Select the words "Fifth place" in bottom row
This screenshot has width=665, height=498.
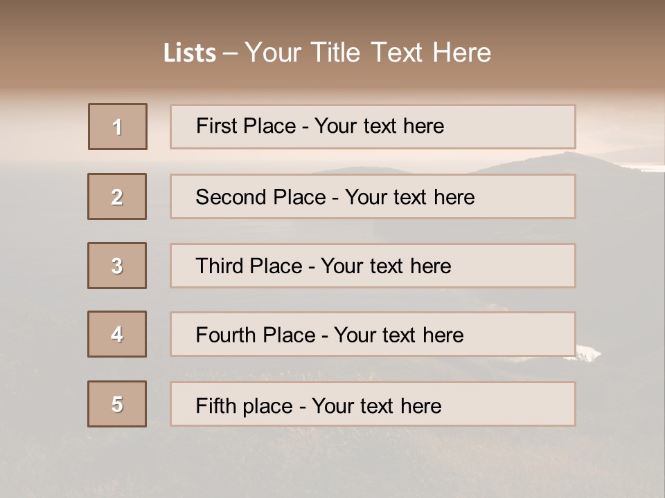pos(245,405)
